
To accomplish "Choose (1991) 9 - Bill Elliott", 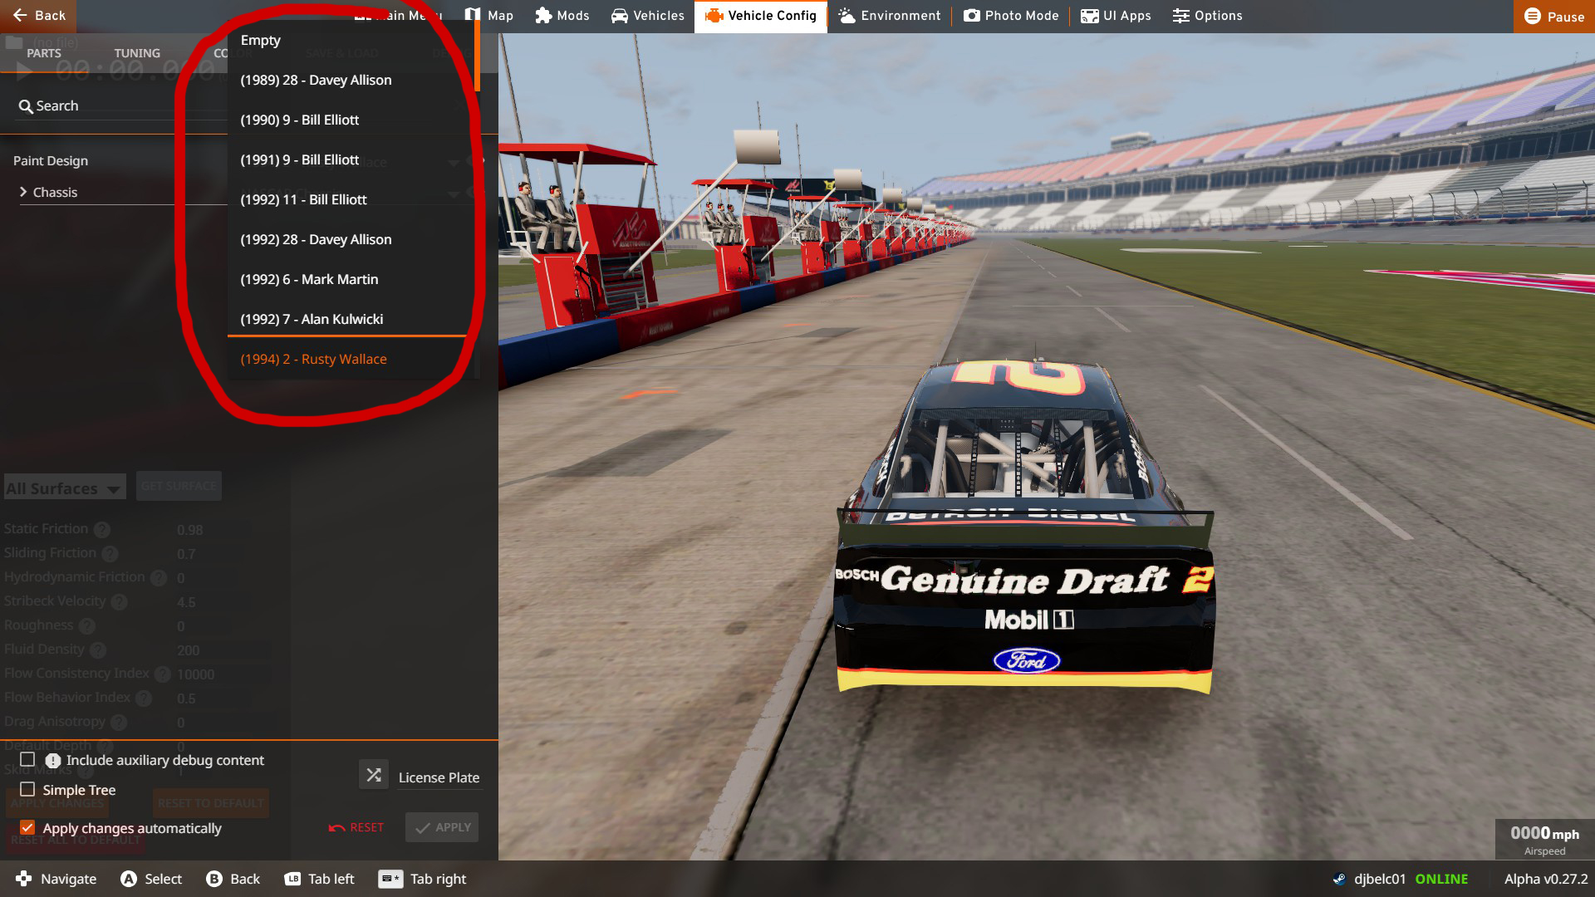I will pos(351,159).
